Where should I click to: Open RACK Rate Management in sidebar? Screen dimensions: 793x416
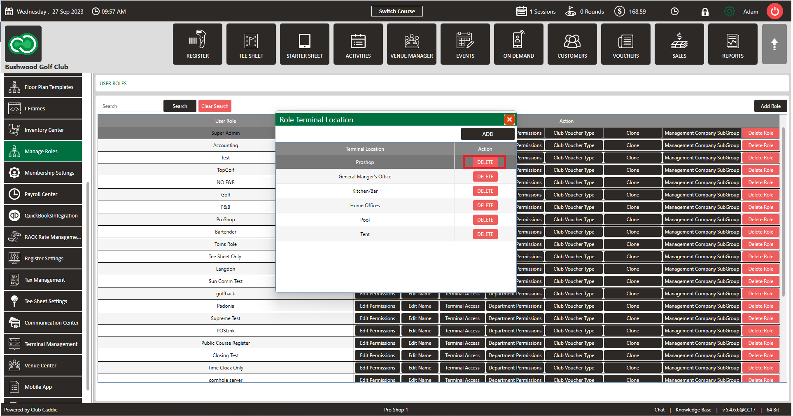click(x=43, y=237)
